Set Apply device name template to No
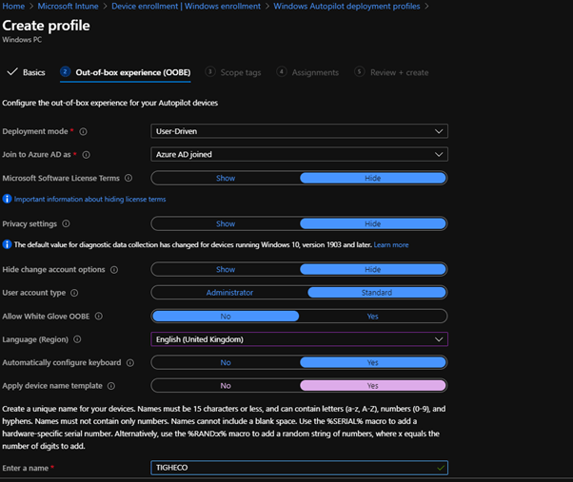The width and height of the screenshot is (573, 482). [226, 386]
